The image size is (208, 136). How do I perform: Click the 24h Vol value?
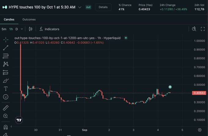[x=199, y=9]
